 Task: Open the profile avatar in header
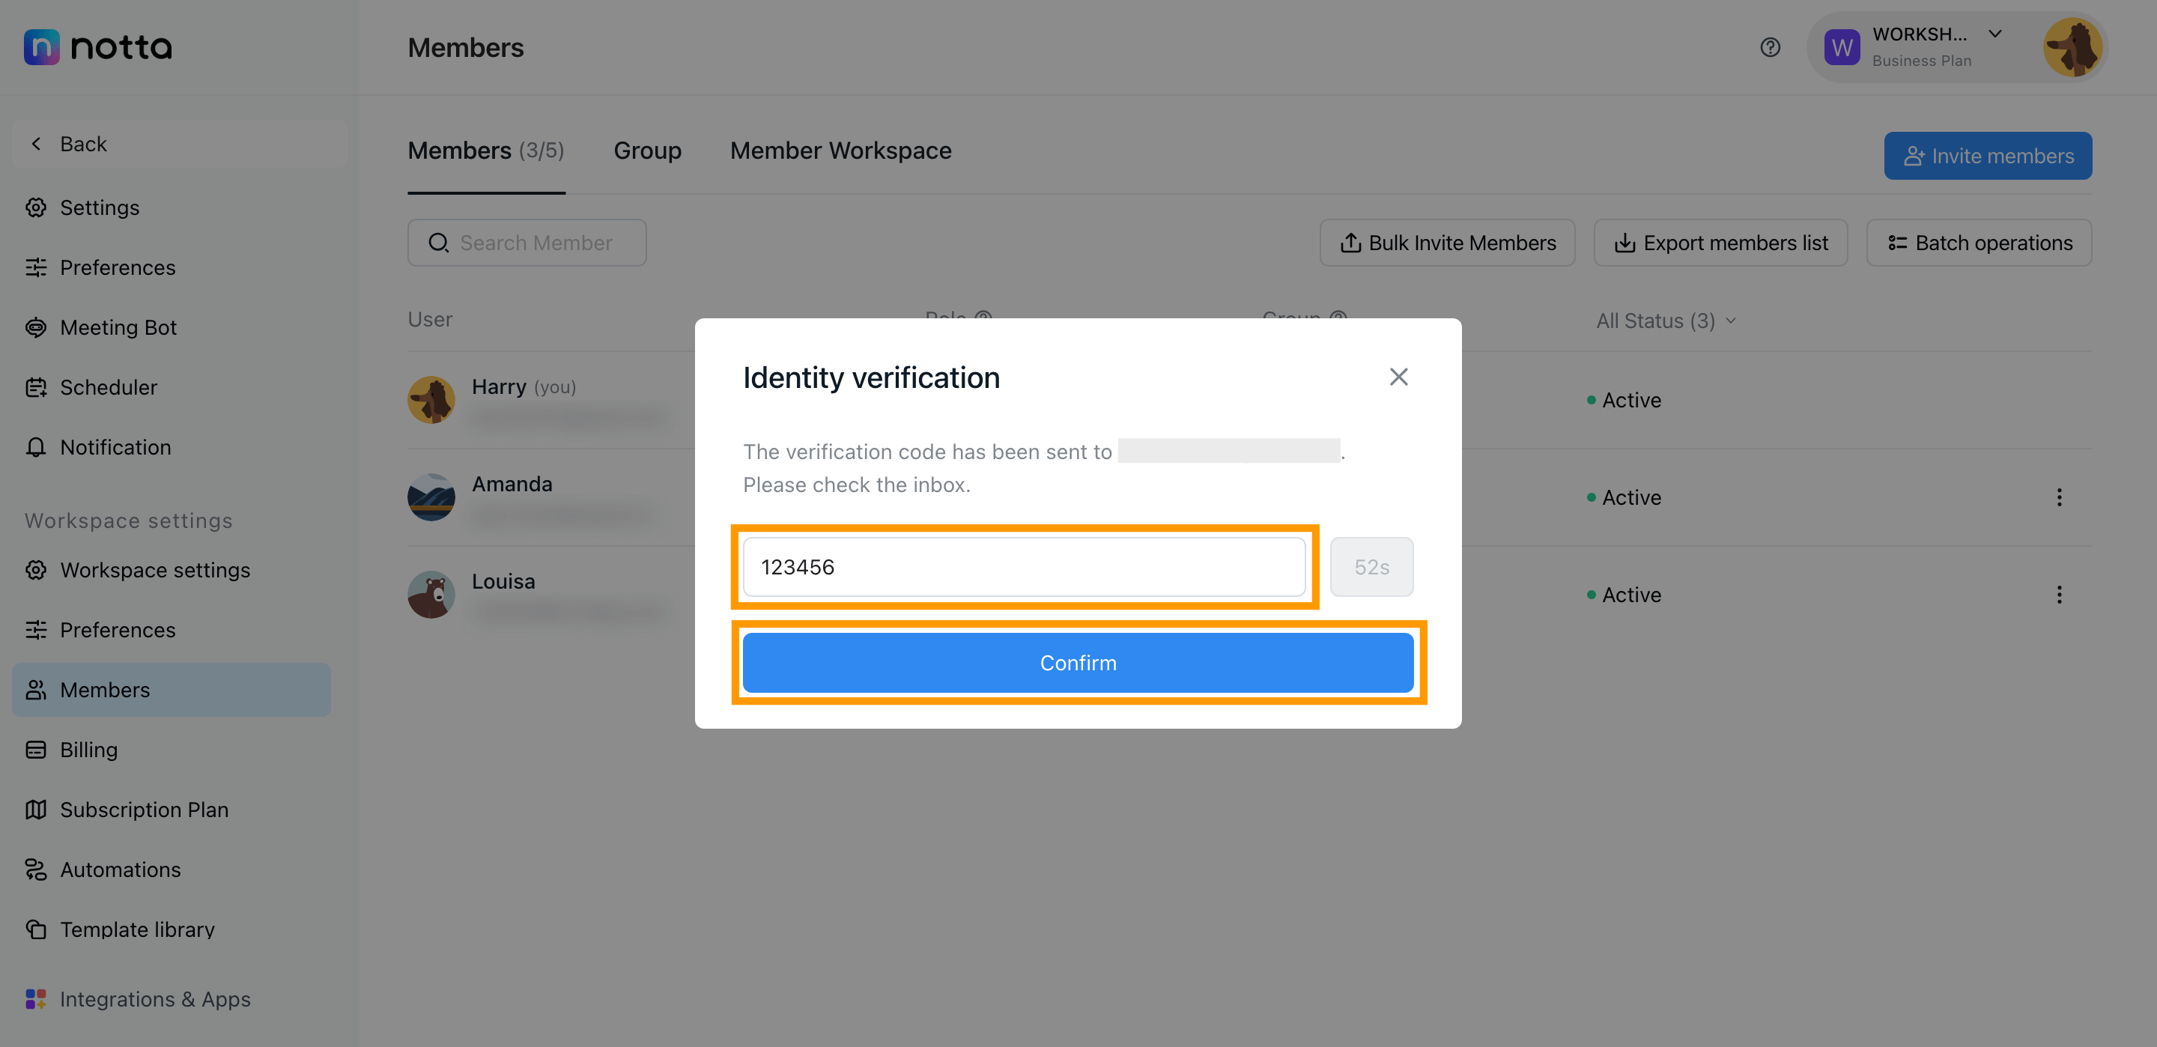point(2072,48)
